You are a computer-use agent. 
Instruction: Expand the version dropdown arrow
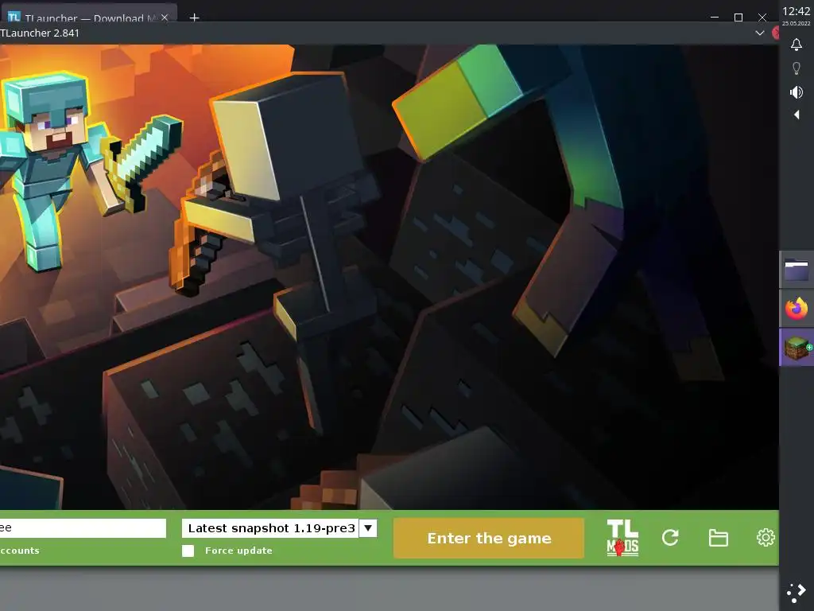[x=368, y=528]
